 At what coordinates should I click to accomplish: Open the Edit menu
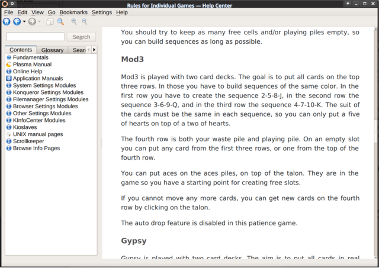pyautogui.click(x=23, y=12)
